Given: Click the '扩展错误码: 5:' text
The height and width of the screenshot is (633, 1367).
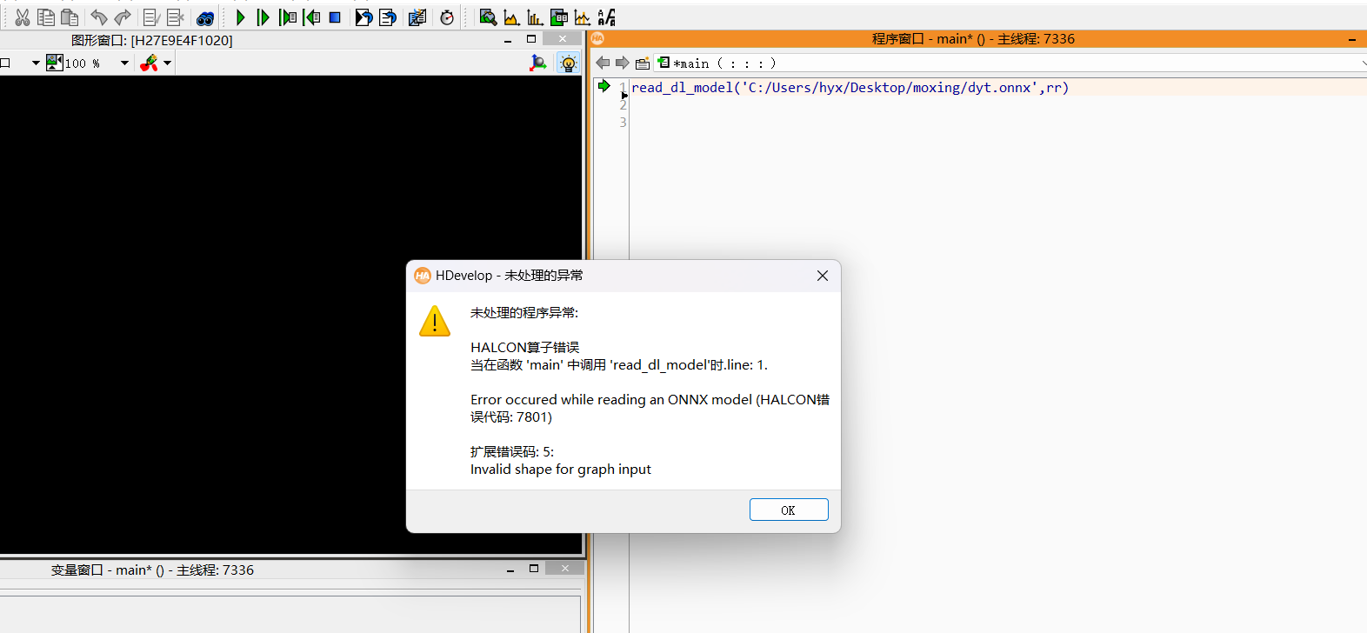Looking at the screenshot, I should point(512,452).
